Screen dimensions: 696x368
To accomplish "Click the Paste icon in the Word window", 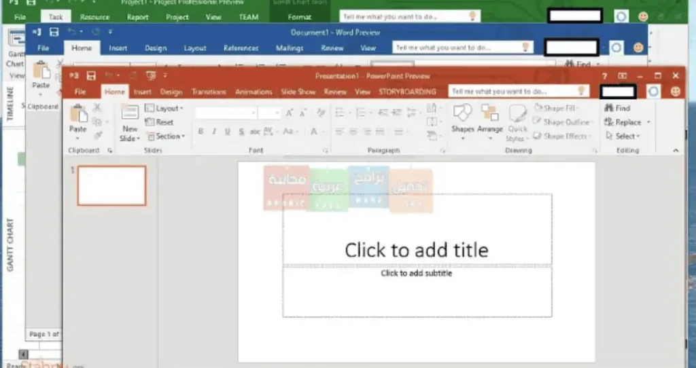I will tap(41, 71).
